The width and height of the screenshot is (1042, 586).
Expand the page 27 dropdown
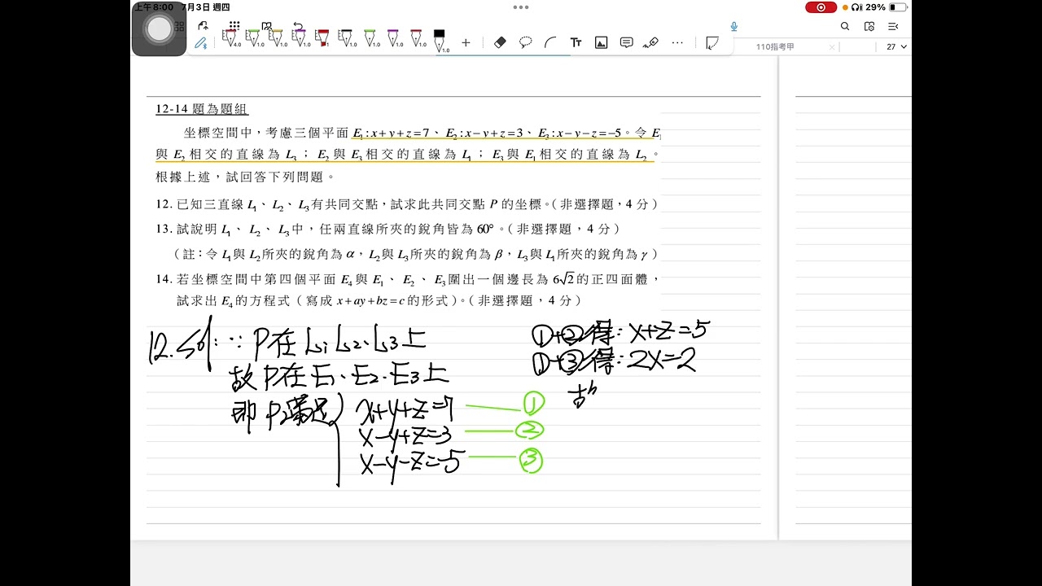tap(896, 47)
